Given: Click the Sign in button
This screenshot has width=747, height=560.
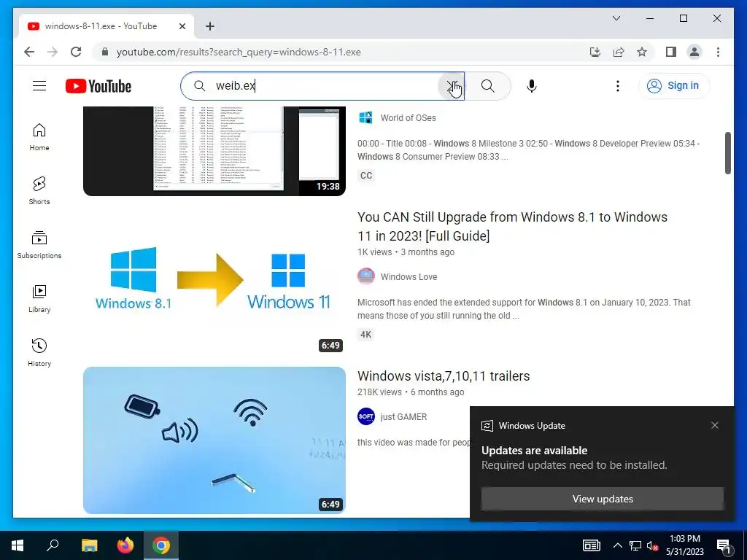Looking at the screenshot, I should (x=673, y=86).
